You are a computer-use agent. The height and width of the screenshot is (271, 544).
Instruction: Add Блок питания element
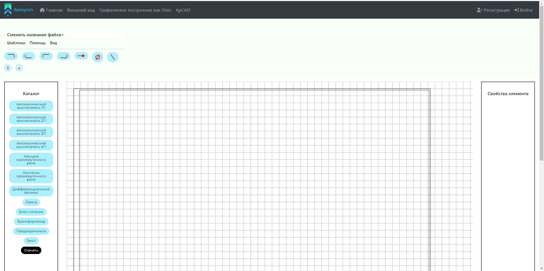[x=31, y=212]
